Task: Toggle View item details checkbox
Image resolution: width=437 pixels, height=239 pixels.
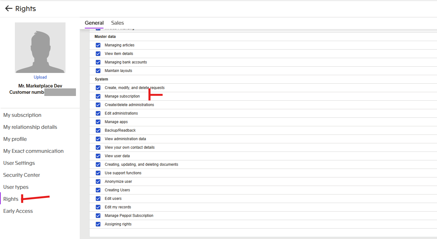Action: 98,54
